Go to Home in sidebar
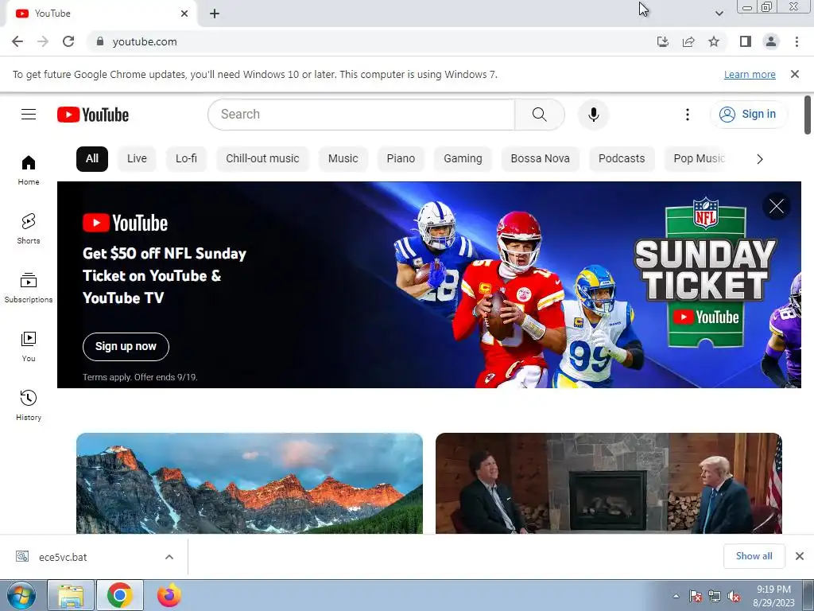 [x=29, y=170]
